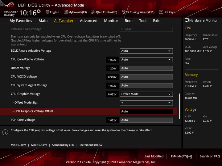The height and width of the screenshot is (166, 222).
Task: Open CPU Graphics Voltage Offset Mode dropdown
Action: coord(146,94)
